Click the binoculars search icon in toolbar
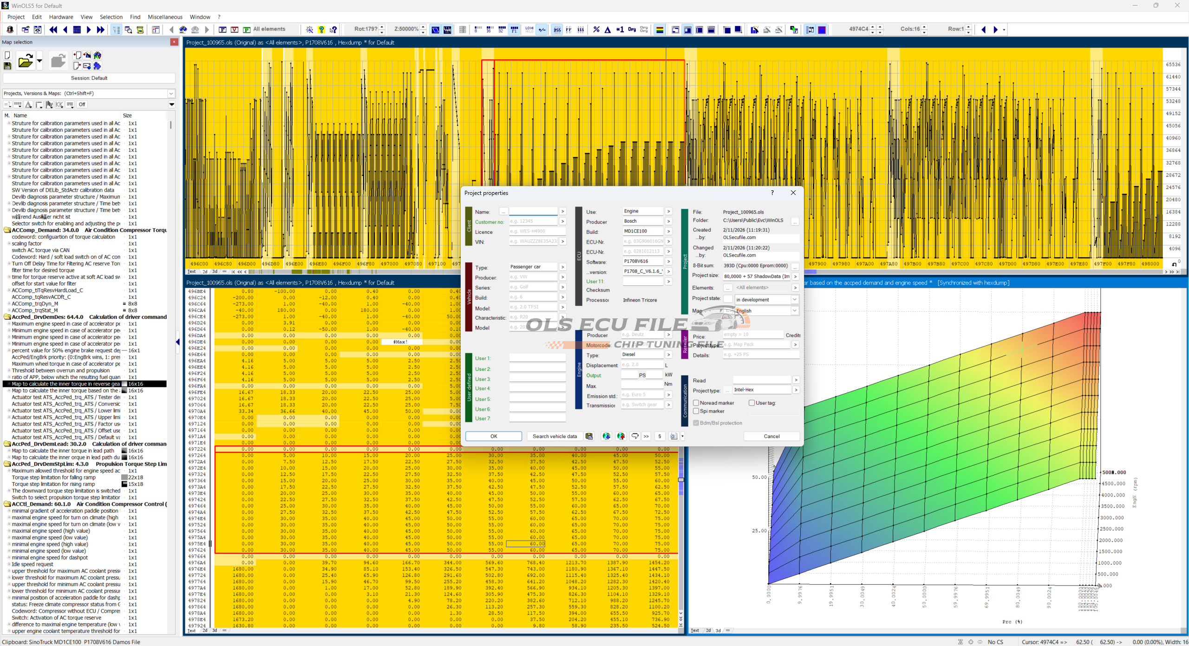The width and height of the screenshot is (1189, 646). click(183, 30)
